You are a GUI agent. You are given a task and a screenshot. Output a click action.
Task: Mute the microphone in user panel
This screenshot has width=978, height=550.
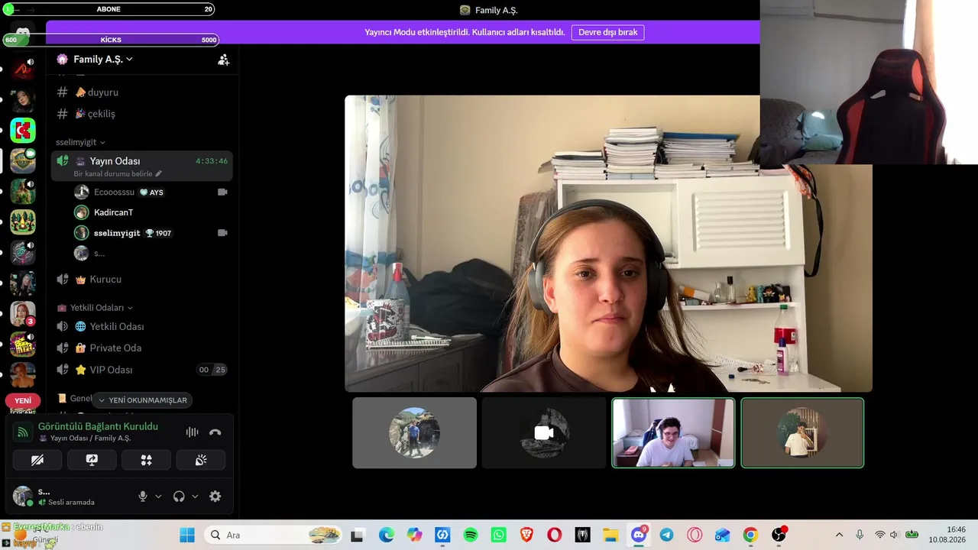click(x=142, y=497)
